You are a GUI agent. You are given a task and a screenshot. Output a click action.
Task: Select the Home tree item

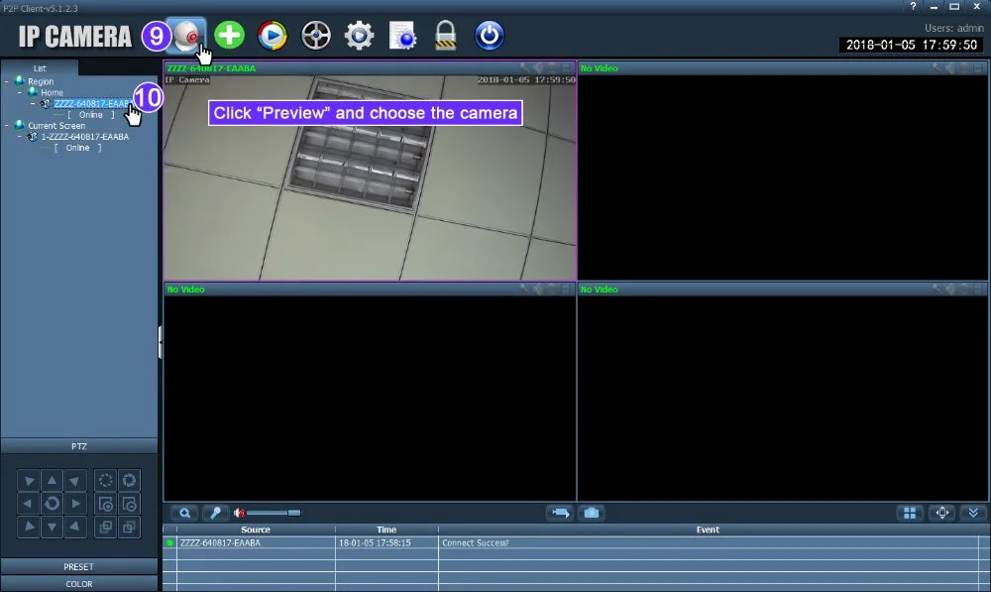tap(52, 92)
